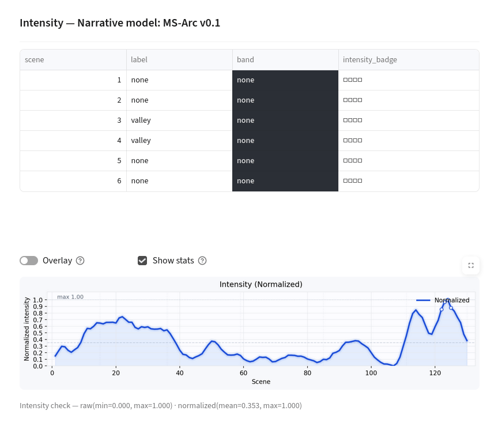Viewport: 502px width, 422px height.
Task: Click the band cell in scene 6
Action: pyautogui.click(x=285, y=181)
